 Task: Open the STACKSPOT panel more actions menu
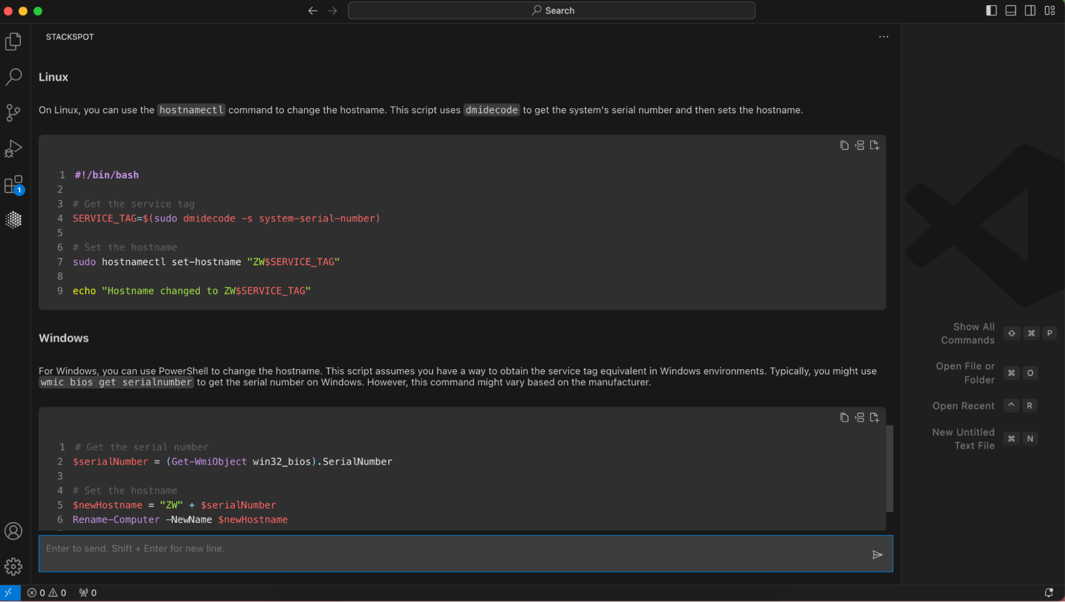(883, 37)
